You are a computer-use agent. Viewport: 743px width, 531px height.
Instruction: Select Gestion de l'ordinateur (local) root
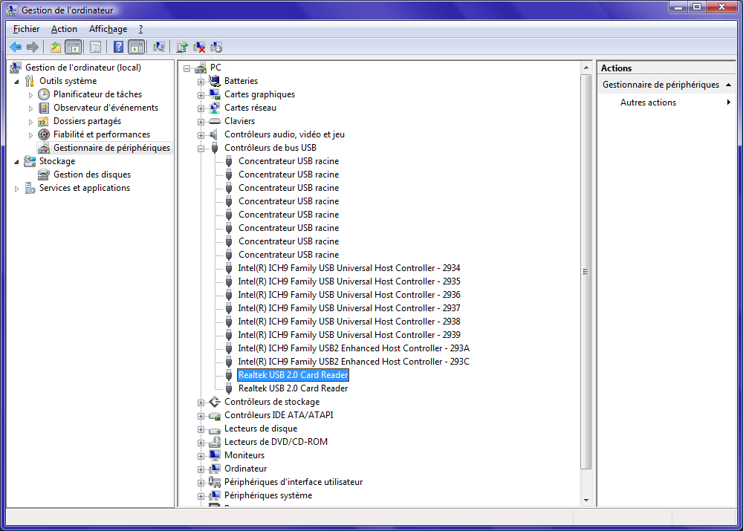coord(83,68)
